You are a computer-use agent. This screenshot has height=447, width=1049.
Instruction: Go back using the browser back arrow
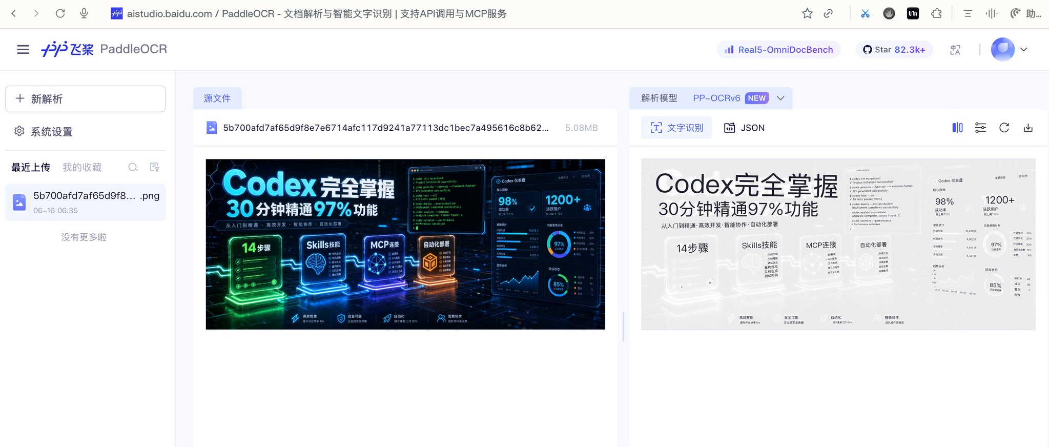pyautogui.click(x=14, y=13)
